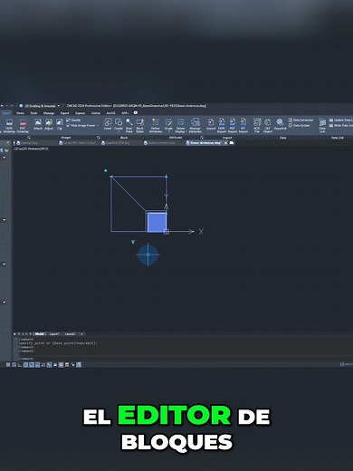Image resolution: width=353 pixels, height=471 pixels.
Task: Close the active drawing document tab
Action: click(x=225, y=143)
